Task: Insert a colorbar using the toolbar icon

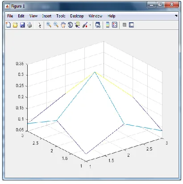Action: click(108, 25)
